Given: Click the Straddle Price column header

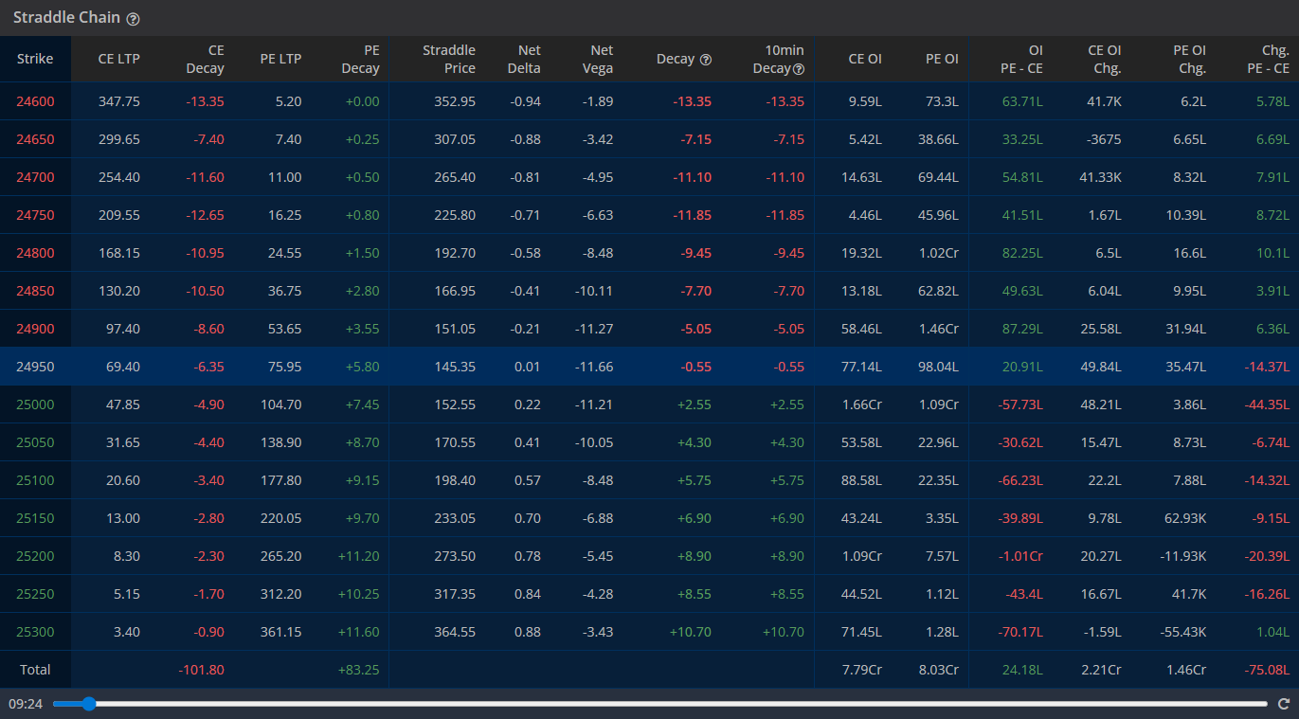Looking at the screenshot, I should pyautogui.click(x=449, y=59).
